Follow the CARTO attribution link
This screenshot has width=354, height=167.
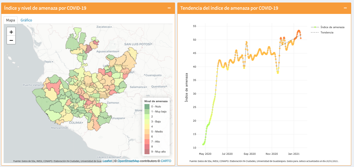[x=166, y=161]
